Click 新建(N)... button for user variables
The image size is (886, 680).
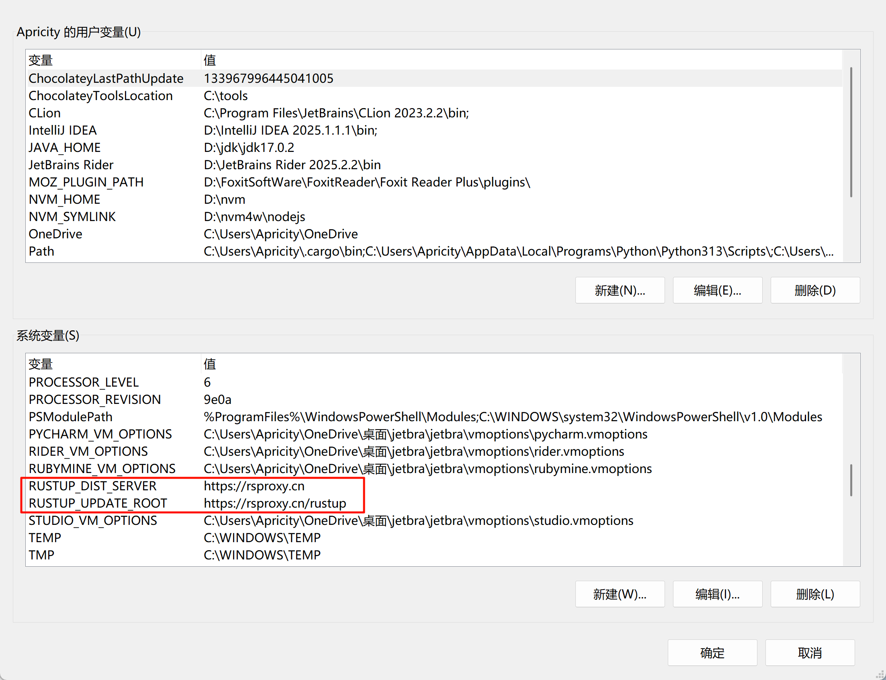[619, 290]
